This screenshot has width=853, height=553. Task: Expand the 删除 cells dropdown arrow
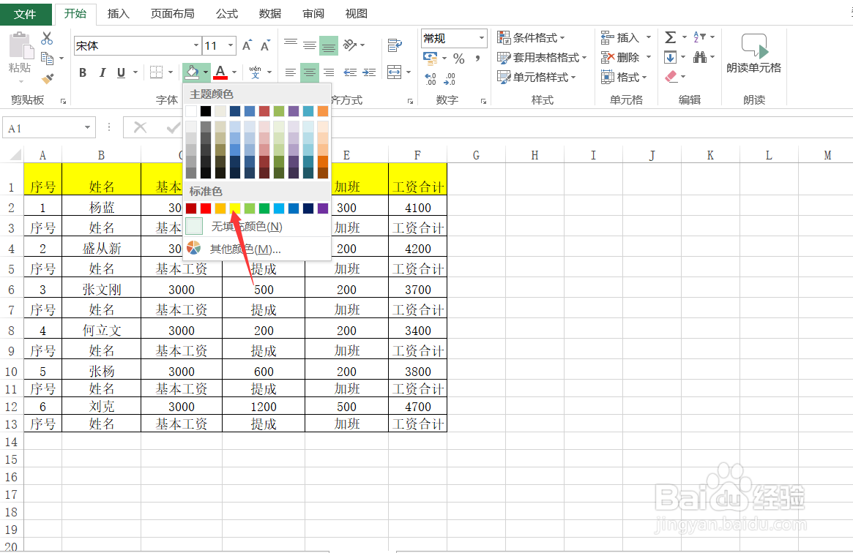[649, 57]
